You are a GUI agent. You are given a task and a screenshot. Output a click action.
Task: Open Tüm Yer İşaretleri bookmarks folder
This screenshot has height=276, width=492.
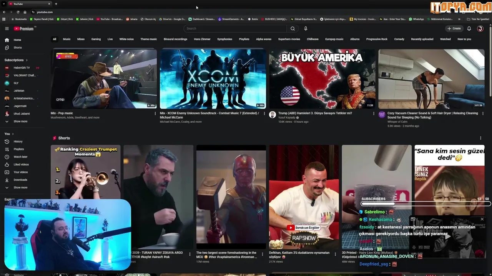(478, 19)
